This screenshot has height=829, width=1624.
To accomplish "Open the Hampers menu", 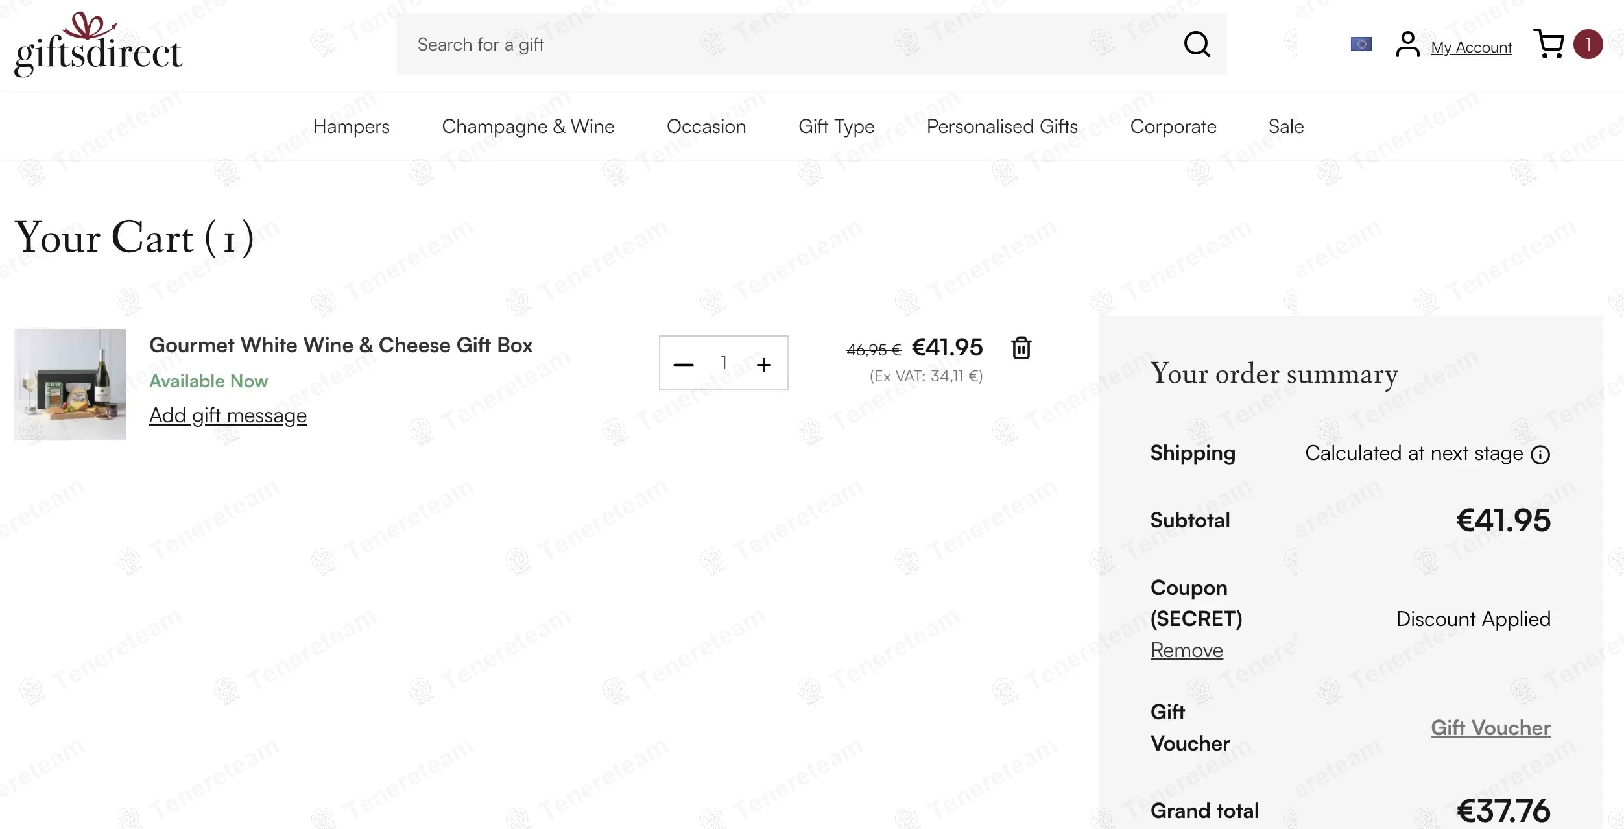I will [x=352, y=126].
